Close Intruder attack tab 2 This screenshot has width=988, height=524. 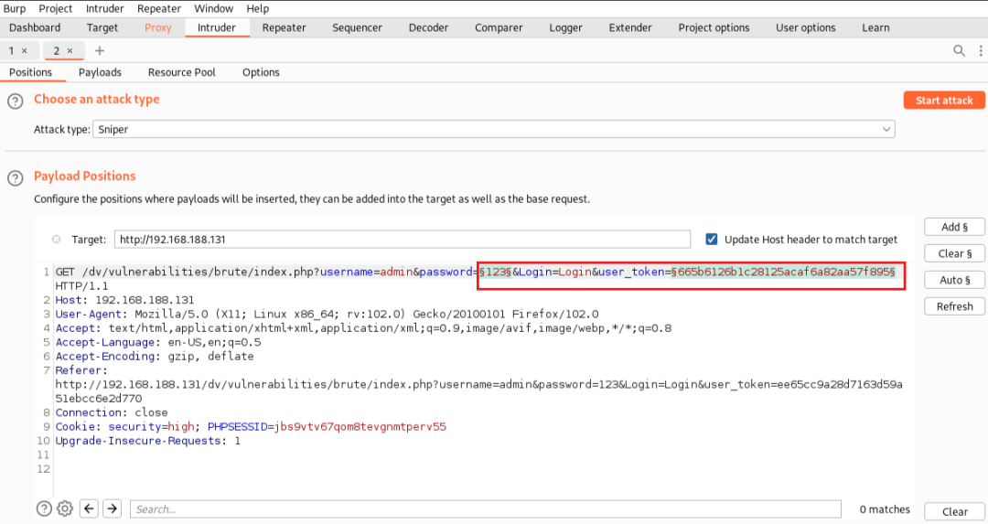click(70, 51)
